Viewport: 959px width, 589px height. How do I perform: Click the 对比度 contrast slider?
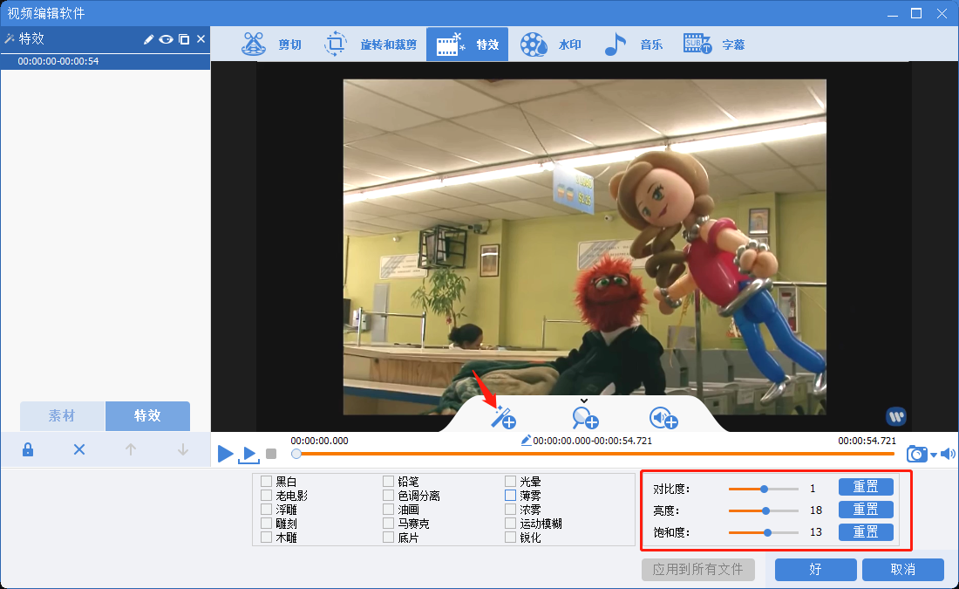pos(764,490)
